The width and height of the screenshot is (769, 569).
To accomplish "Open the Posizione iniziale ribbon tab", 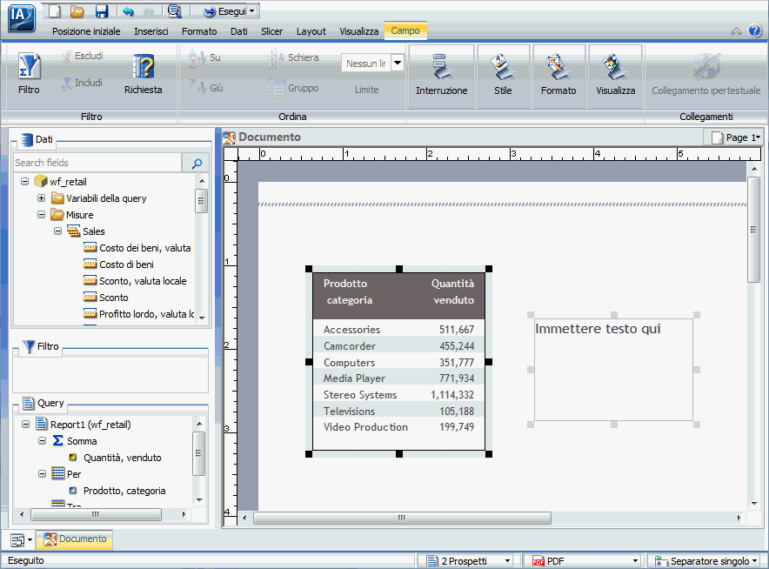I will click(x=86, y=31).
